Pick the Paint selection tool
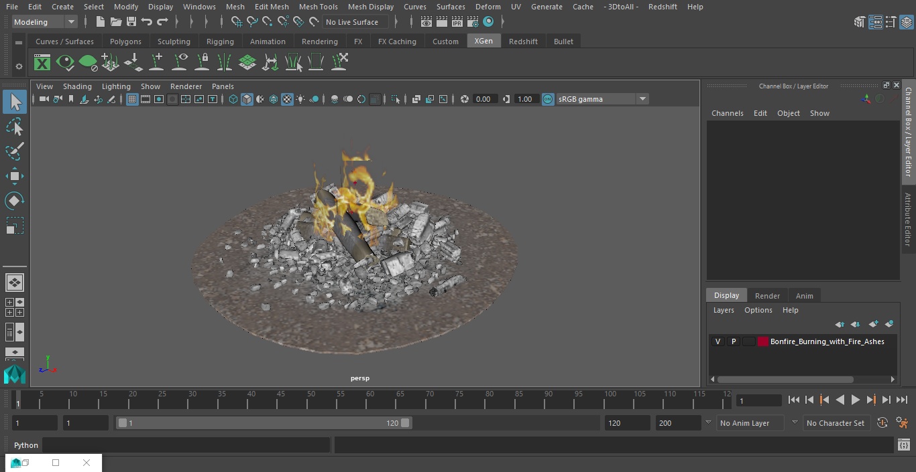This screenshot has width=916, height=472. (14, 151)
